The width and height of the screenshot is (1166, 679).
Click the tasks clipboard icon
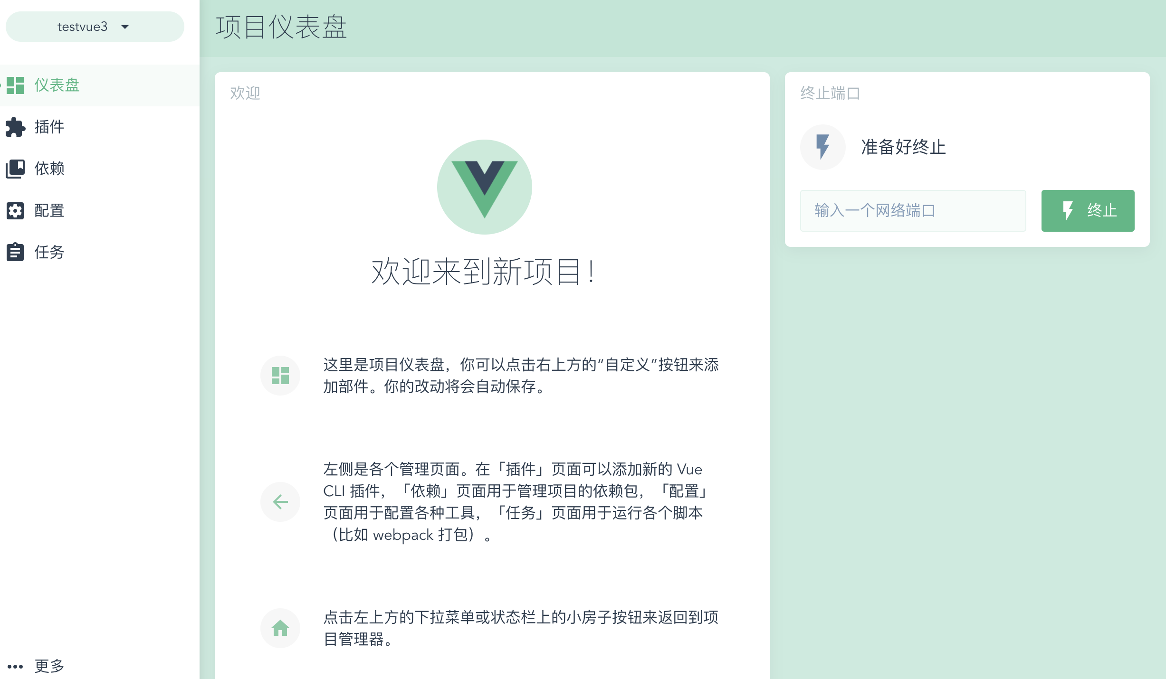[15, 252]
